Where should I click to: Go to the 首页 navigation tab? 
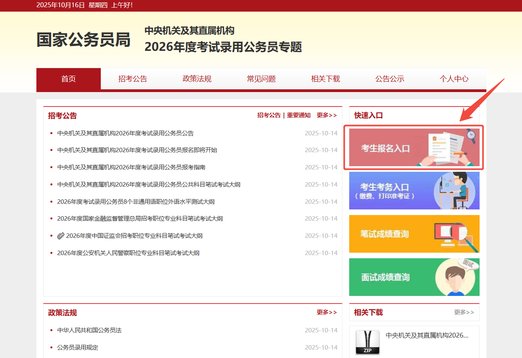tap(68, 79)
